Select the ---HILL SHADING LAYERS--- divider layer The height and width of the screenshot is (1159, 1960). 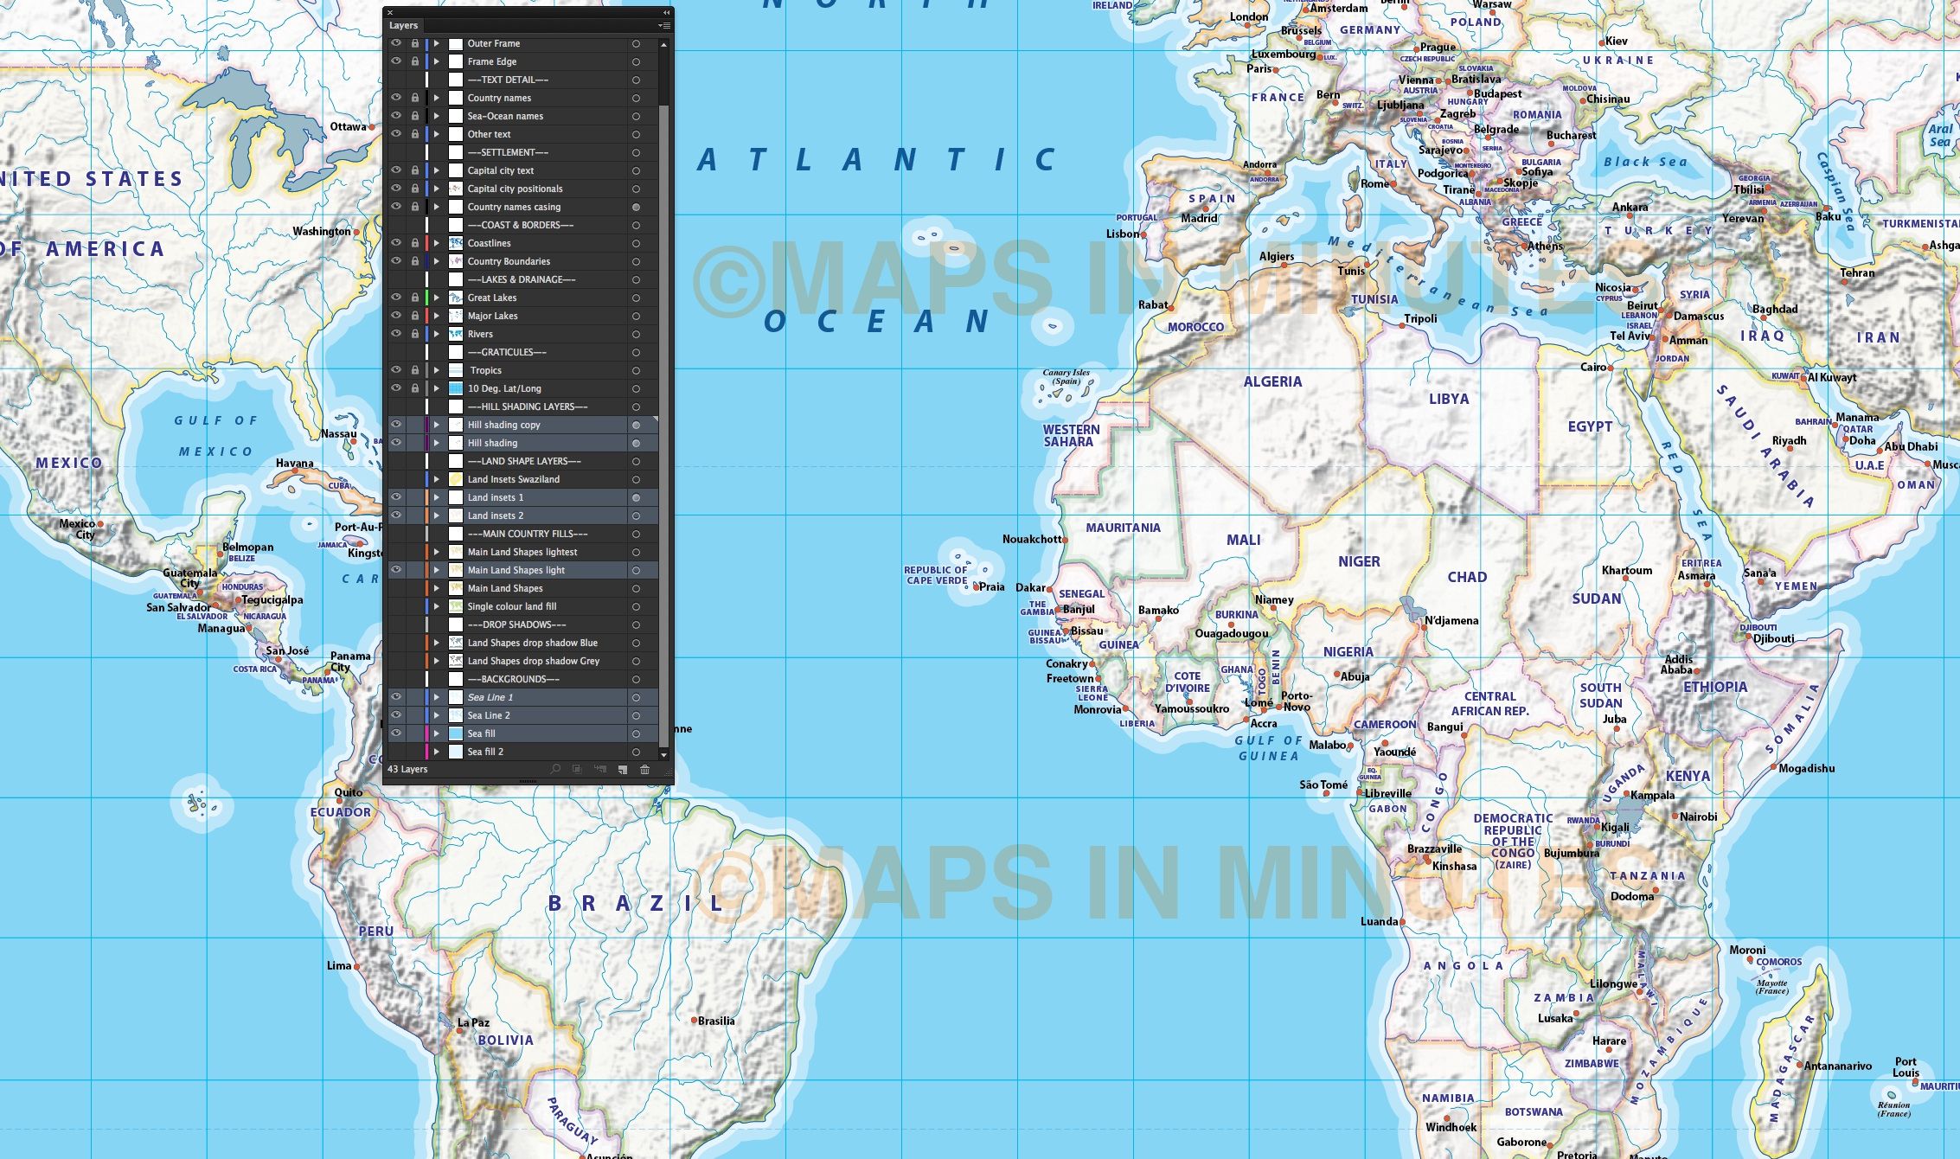528,407
